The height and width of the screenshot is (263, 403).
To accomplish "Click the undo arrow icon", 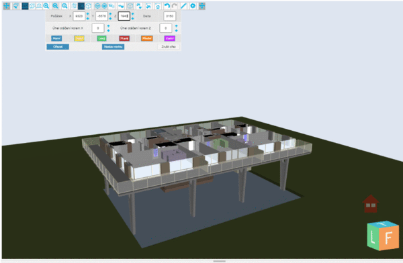I will (167, 5).
